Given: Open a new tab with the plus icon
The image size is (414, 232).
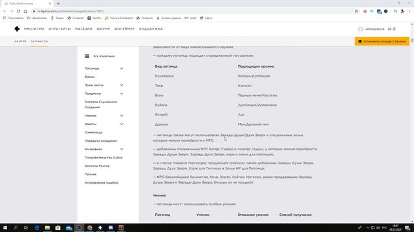Looking at the screenshot, I should coord(58,4).
